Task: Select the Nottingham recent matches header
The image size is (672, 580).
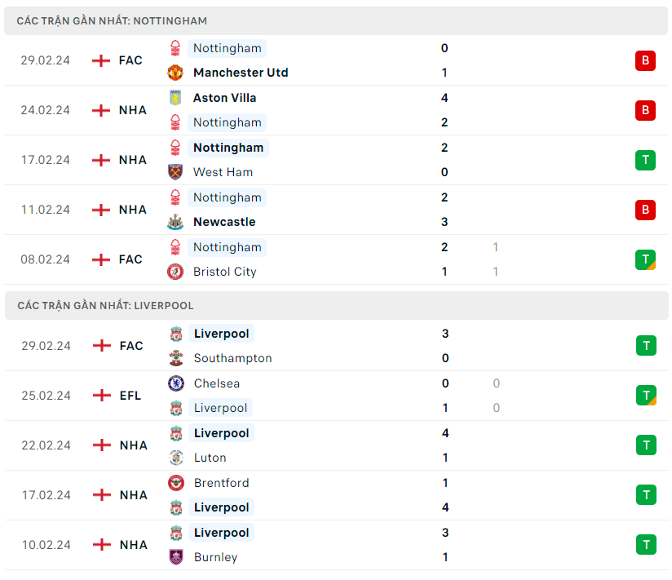Action: 112,20
